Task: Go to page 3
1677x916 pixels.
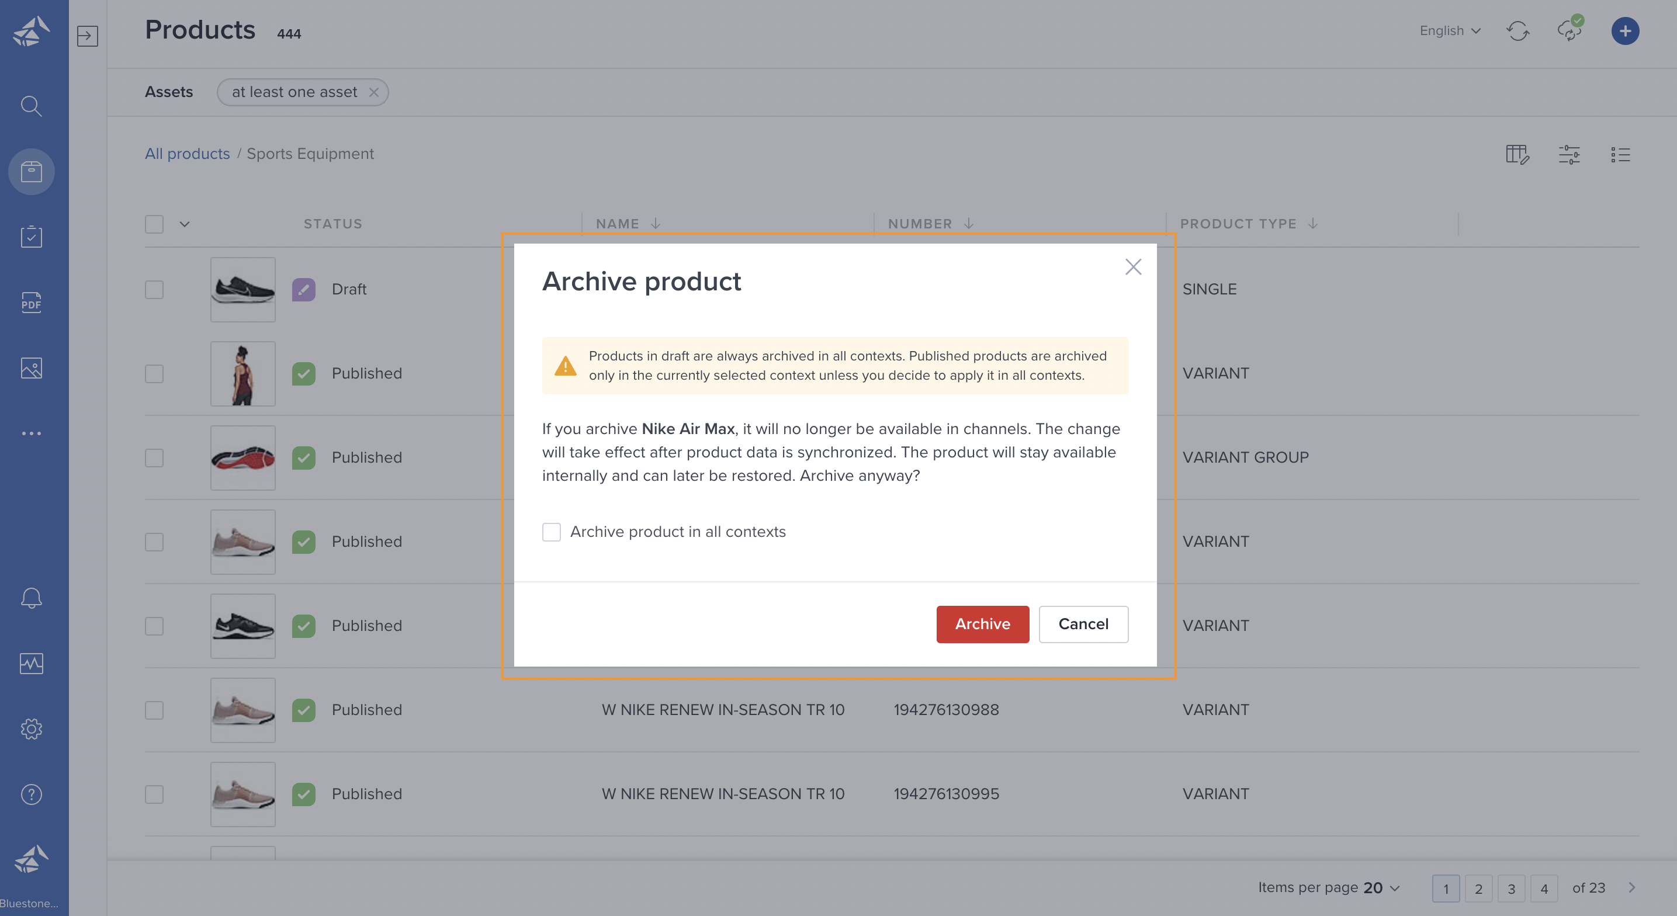Action: [x=1511, y=888]
